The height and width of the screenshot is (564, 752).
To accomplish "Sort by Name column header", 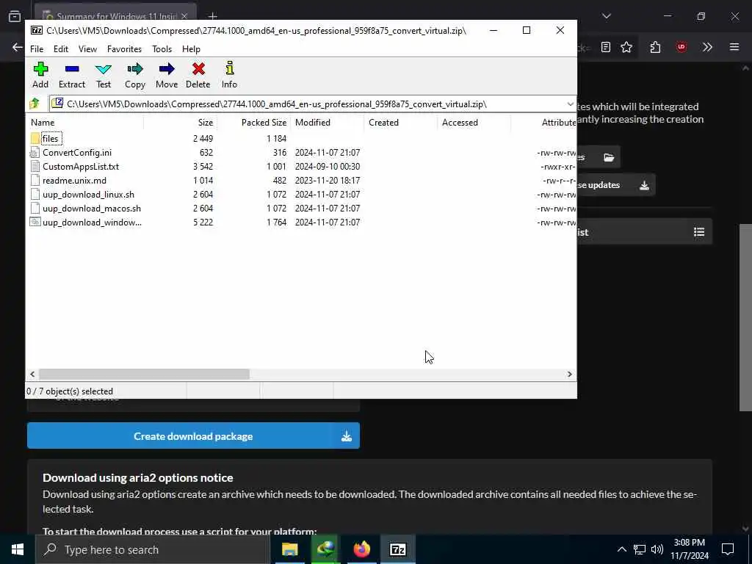I will (85, 123).
